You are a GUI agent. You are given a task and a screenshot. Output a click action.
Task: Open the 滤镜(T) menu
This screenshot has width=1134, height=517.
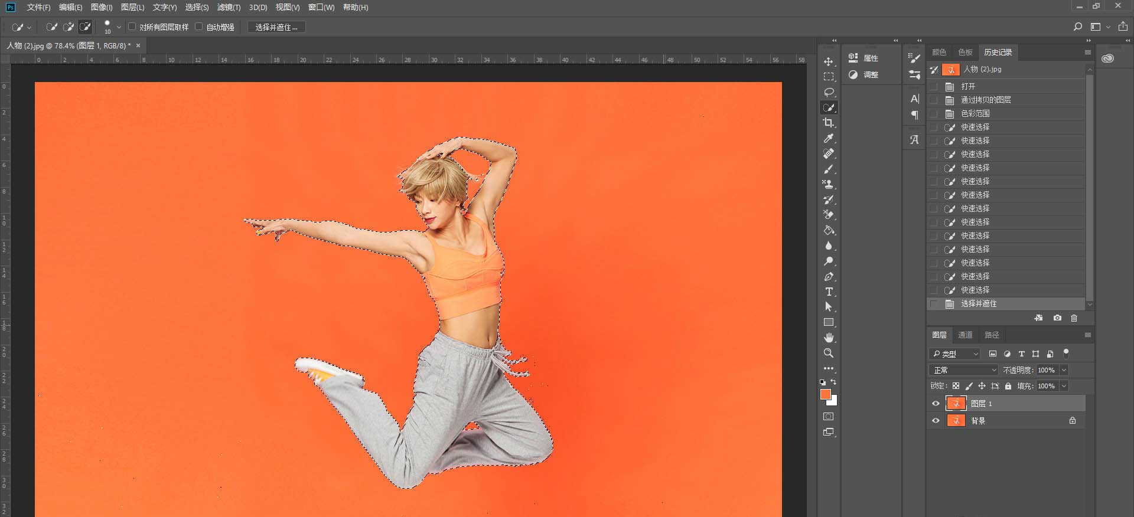point(229,7)
